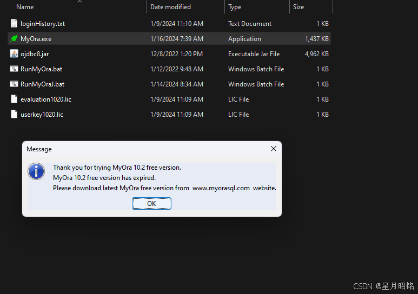The width and height of the screenshot is (418, 294).
Task: Click the blue information icon in Message dialog
Action: point(36,171)
